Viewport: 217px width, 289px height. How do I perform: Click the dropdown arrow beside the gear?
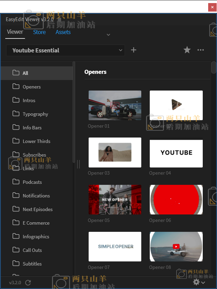pos(203,283)
